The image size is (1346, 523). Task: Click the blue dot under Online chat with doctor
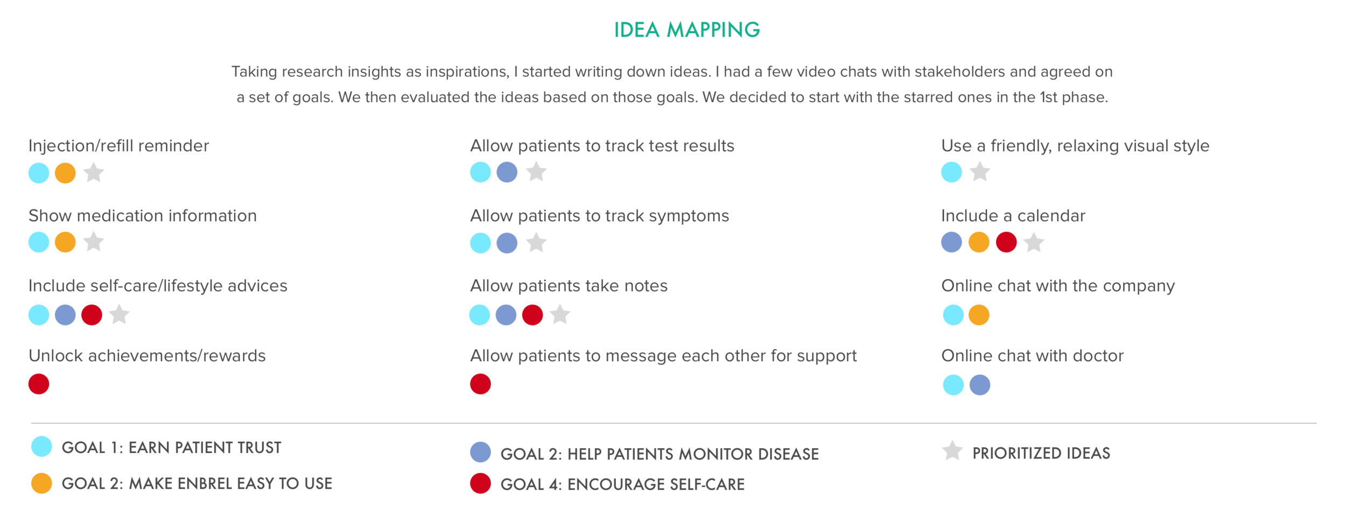point(980,385)
